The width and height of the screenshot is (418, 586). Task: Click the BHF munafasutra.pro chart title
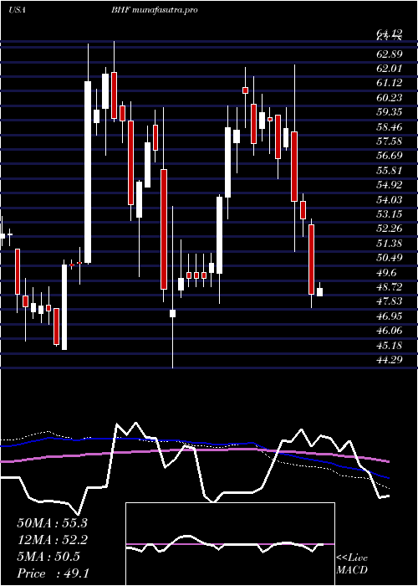pyautogui.click(x=154, y=10)
